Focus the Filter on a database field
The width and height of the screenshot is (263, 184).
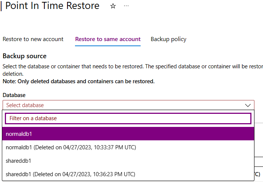pyautogui.click(x=128, y=118)
